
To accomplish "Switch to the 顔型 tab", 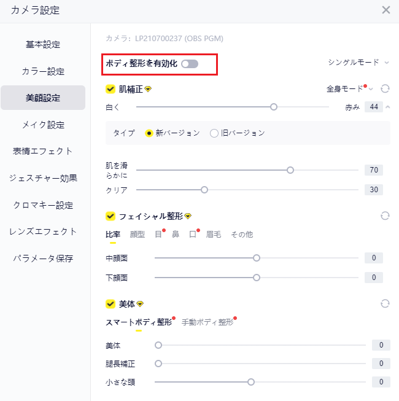I will 138,234.
